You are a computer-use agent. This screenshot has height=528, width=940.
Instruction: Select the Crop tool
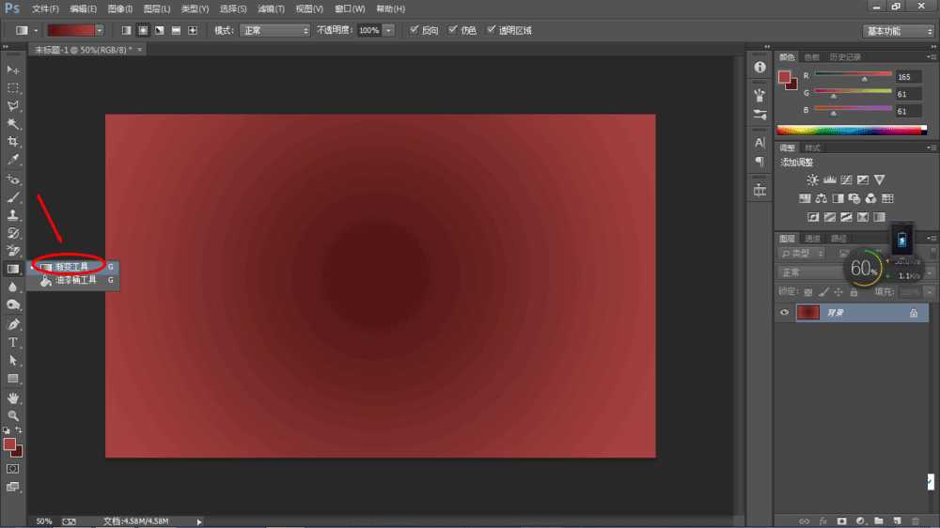pos(13,142)
